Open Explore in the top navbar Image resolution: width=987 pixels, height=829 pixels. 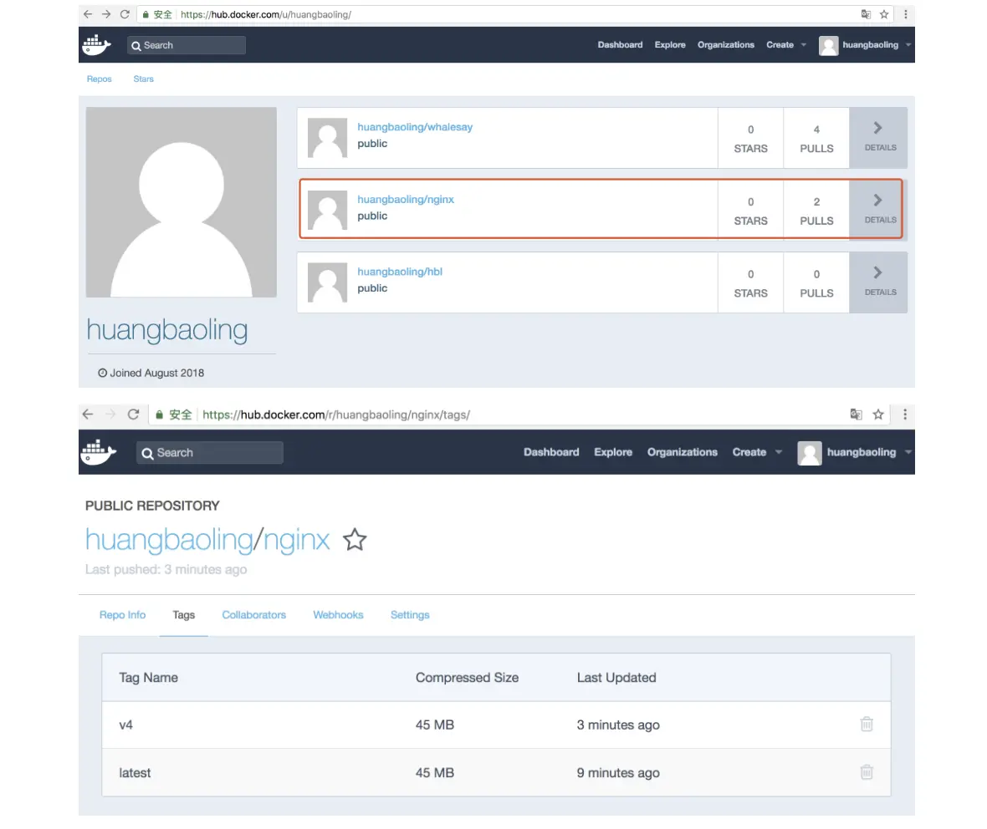pyautogui.click(x=670, y=44)
